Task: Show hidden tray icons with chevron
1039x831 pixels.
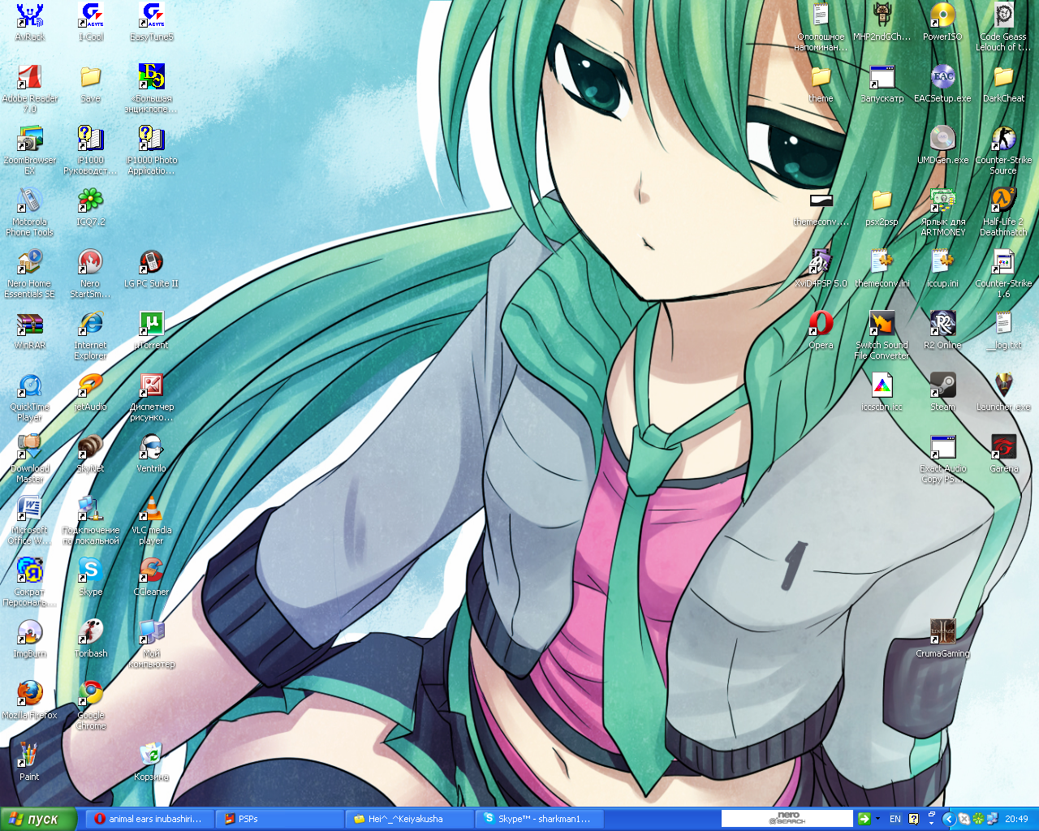Action: 947,819
